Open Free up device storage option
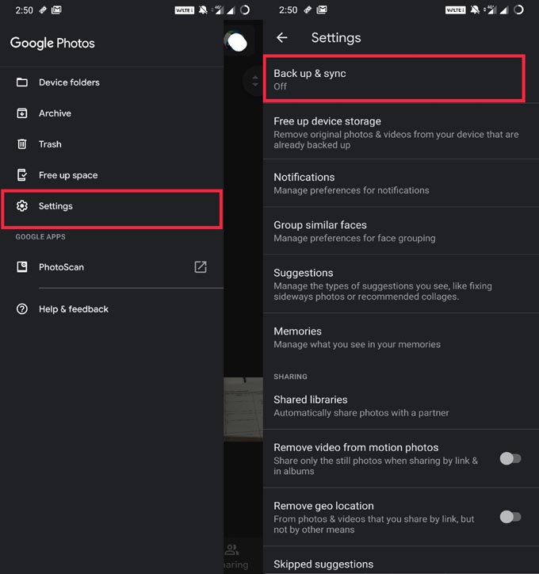The image size is (539, 574). coord(396,133)
